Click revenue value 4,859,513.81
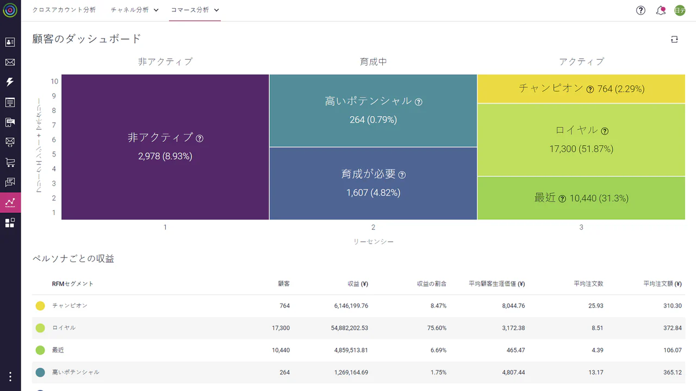Image resolution: width=696 pixels, height=391 pixels. click(351, 350)
